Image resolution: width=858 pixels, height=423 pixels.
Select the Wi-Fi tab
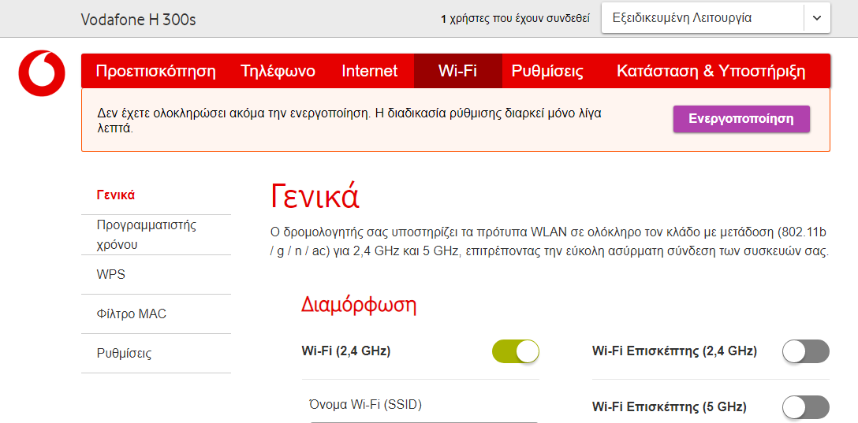click(457, 71)
